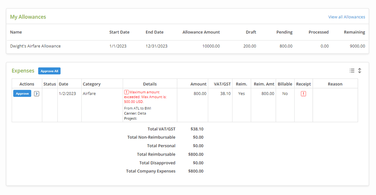Screen dimensions: 376x195
Task: Sort expenses by the Date column header
Action: coord(63,84)
